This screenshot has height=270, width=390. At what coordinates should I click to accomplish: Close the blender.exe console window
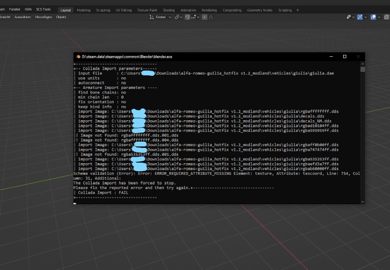tap(358, 57)
